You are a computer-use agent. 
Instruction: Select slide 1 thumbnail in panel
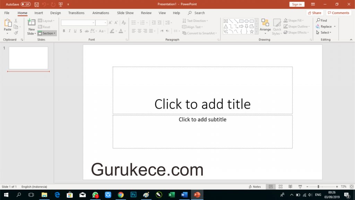[x=28, y=58]
